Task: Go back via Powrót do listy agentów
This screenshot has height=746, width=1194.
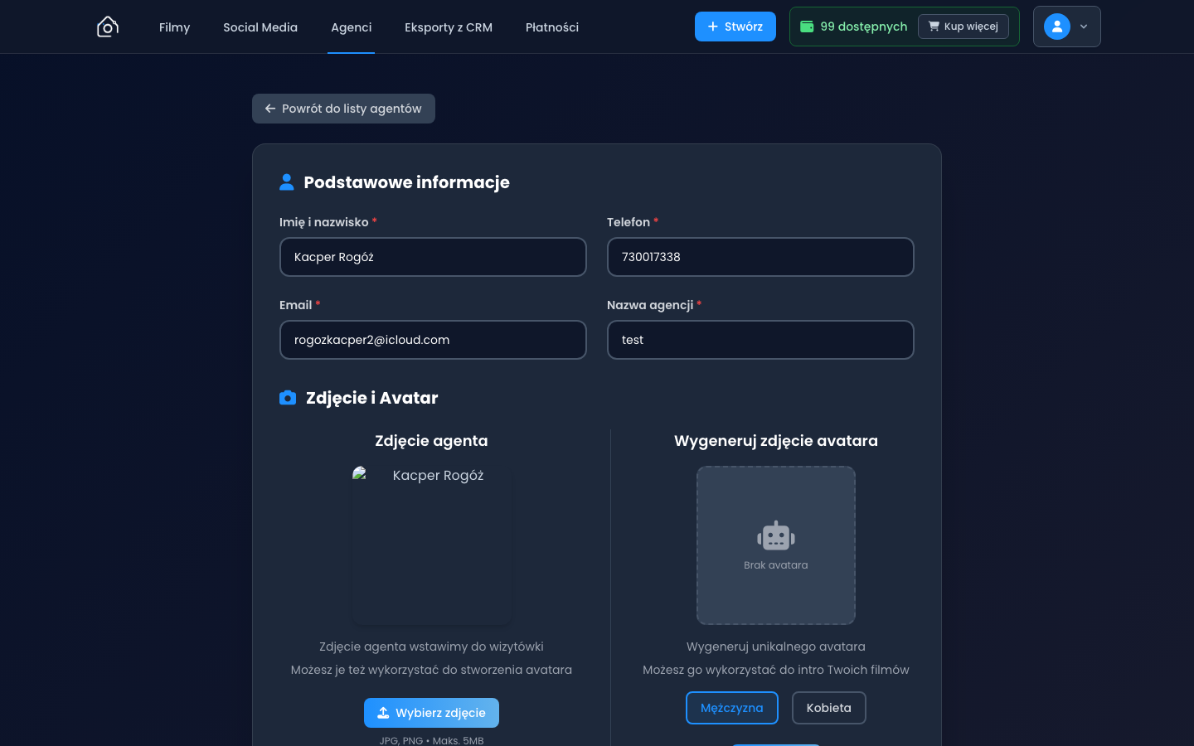Action: 343,109
